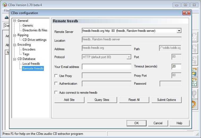Open the Remote Server dropdown
Viewport: 201px width, 138px height.
tap(179, 31)
